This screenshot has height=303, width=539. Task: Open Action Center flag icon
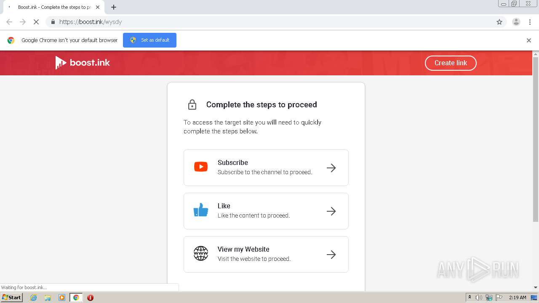pos(499,298)
